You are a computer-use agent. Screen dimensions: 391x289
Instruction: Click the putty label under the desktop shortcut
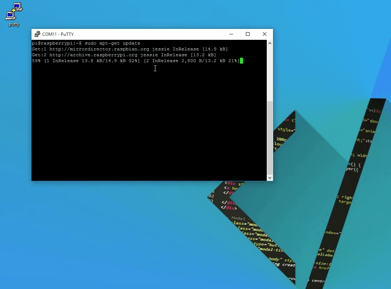pos(13,24)
